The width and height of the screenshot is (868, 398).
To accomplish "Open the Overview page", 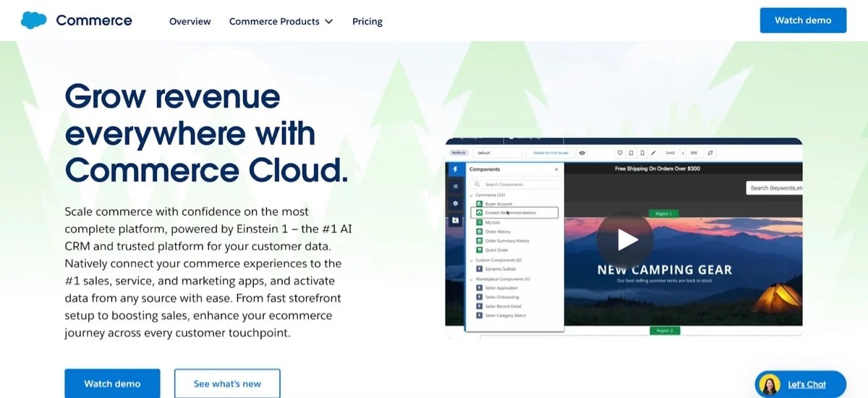I will 190,21.
